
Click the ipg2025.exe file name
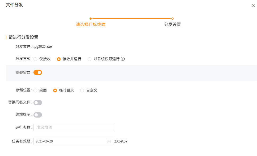coord(43,47)
